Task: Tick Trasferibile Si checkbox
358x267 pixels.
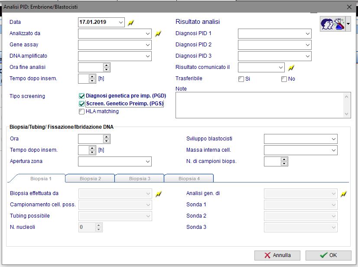Action: pyautogui.click(x=241, y=79)
